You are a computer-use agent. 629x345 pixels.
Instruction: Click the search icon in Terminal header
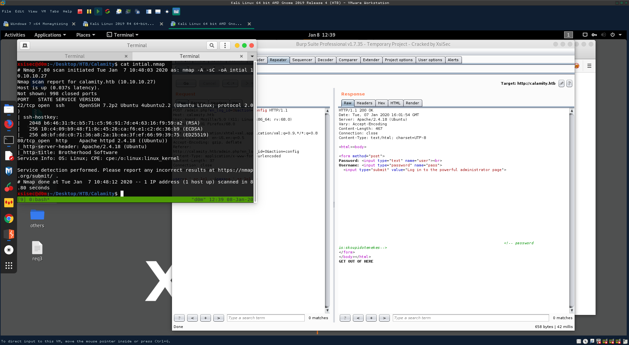tap(212, 45)
